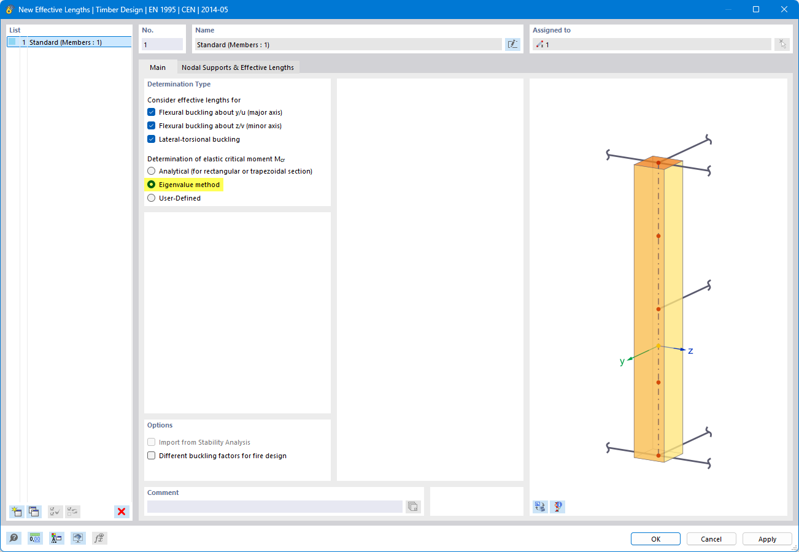
Task: Confirm the dialog with OK
Action: pyautogui.click(x=655, y=539)
